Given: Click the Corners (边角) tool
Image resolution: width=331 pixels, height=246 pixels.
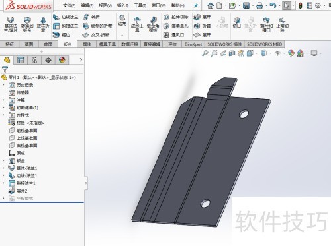Looking at the screenshot, I should [x=122, y=20].
